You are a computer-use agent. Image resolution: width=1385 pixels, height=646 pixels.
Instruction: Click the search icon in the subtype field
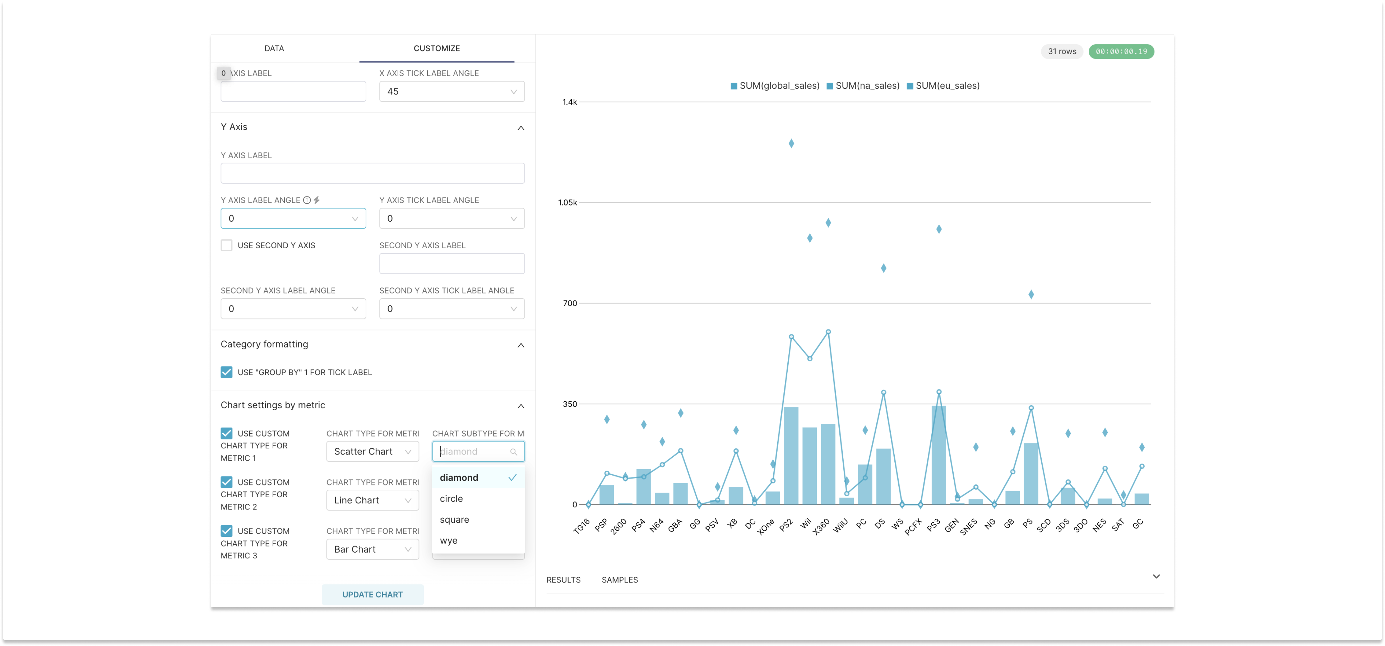click(x=514, y=452)
